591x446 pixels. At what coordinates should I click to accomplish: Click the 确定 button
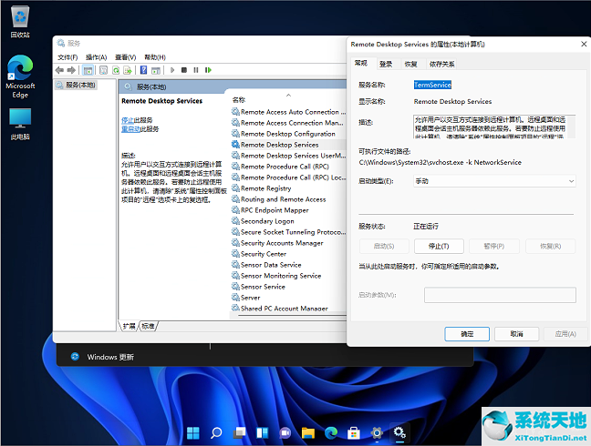tap(467, 334)
